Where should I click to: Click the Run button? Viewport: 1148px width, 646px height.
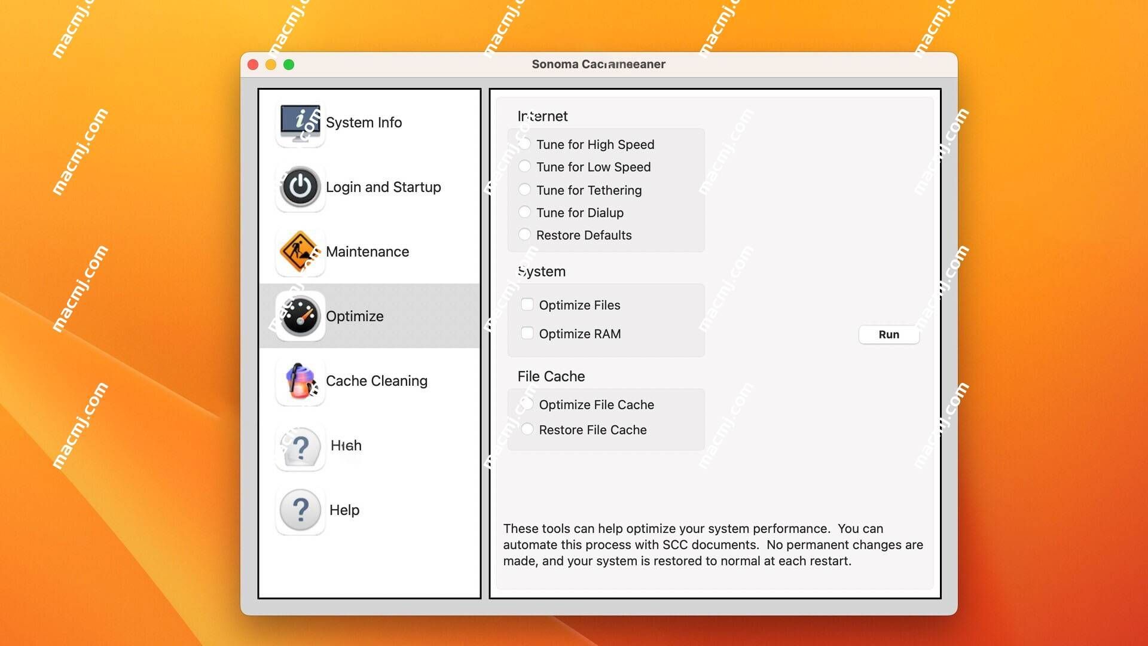[889, 335]
